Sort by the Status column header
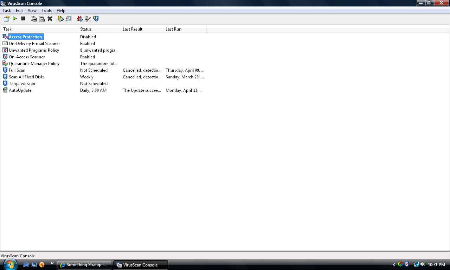Viewport: 450px width, 270px height. pos(99,29)
